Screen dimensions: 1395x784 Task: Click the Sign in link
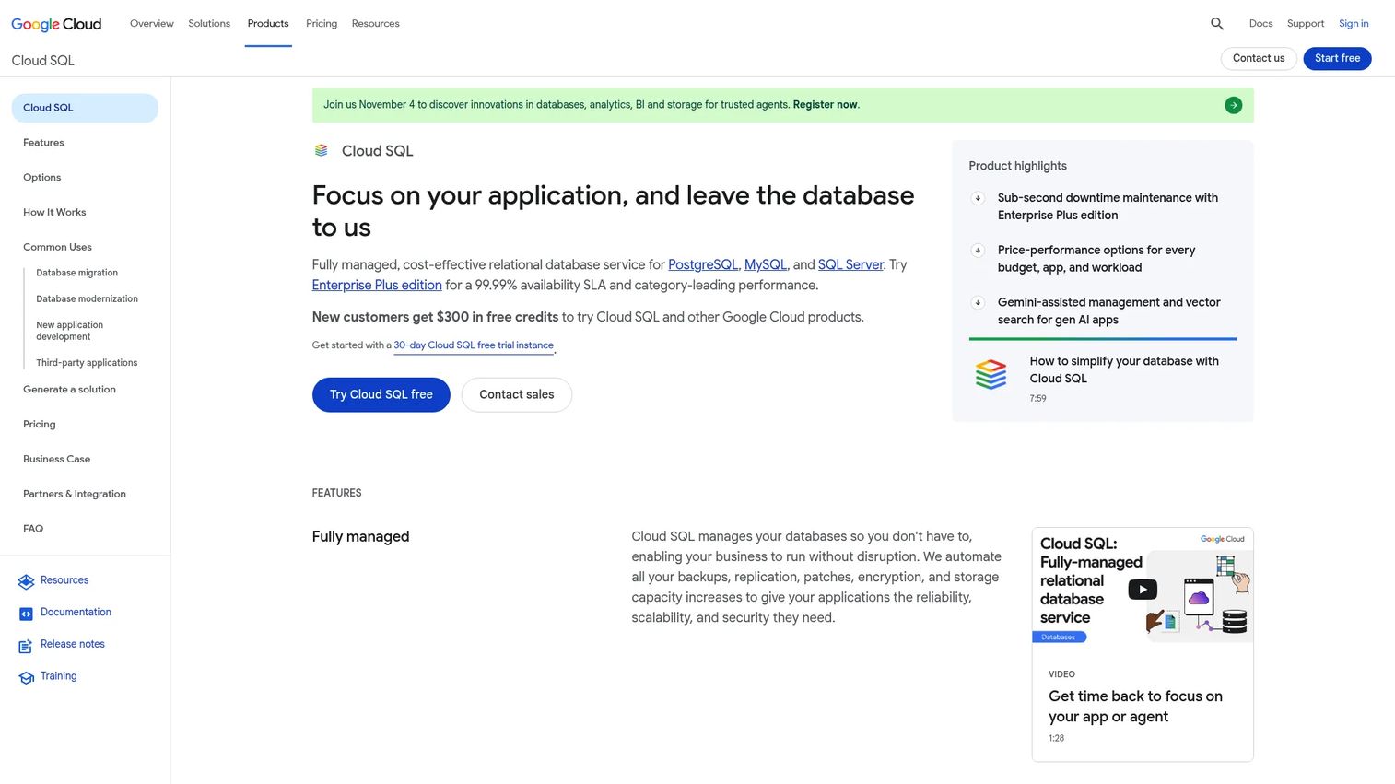coord(1354,24)
